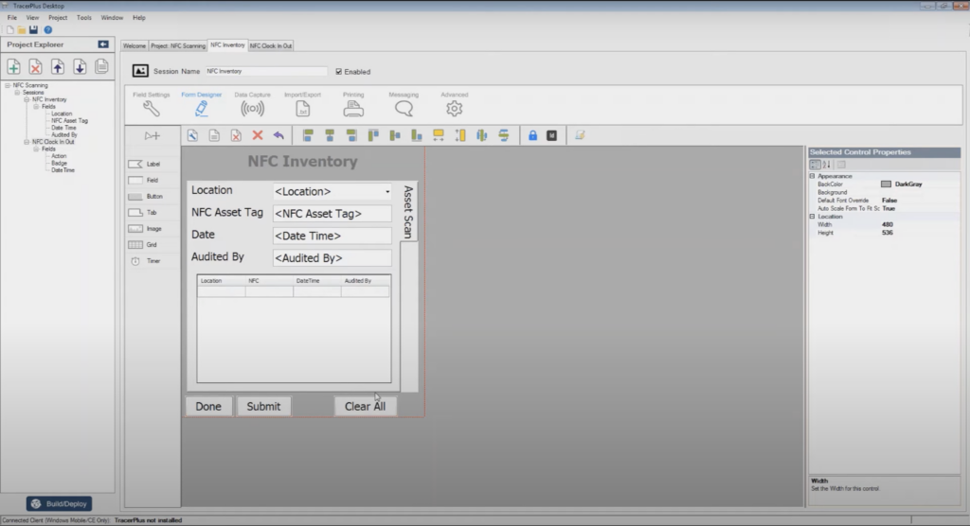The width and height of the screenshot is (970, 526).
Task: Open the Import/Export document icon
Action: point(302,109)
